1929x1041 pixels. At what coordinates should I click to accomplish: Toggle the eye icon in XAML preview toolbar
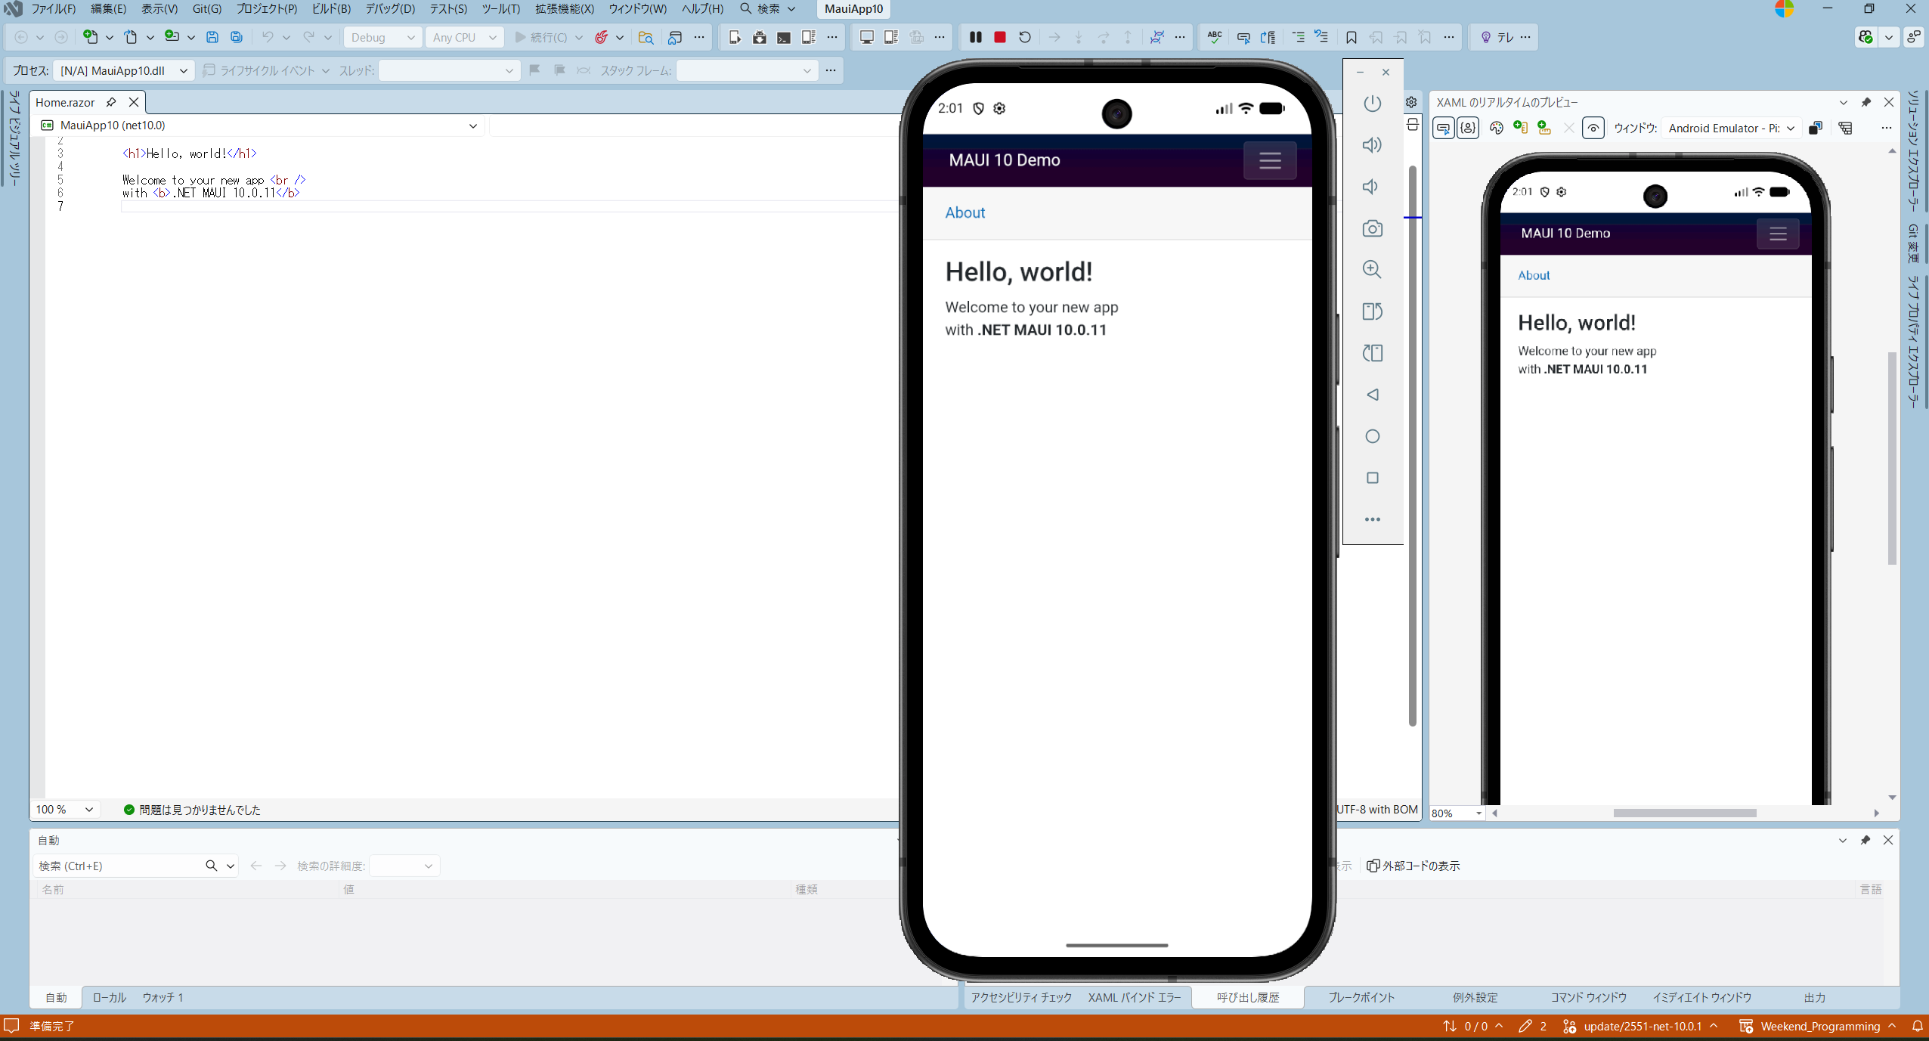point(1593,129)
